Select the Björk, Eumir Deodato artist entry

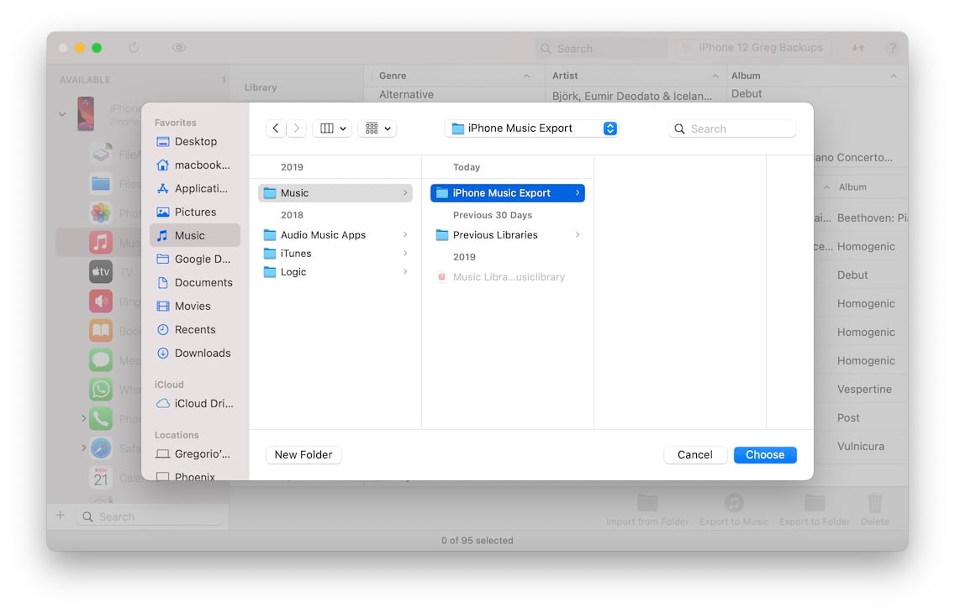(631, 96)
